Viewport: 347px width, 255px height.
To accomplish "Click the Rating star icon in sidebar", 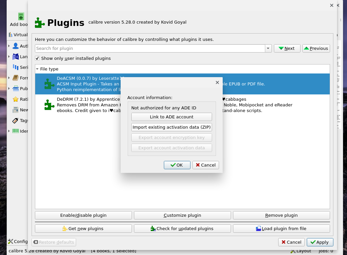I will pos(15,99).
